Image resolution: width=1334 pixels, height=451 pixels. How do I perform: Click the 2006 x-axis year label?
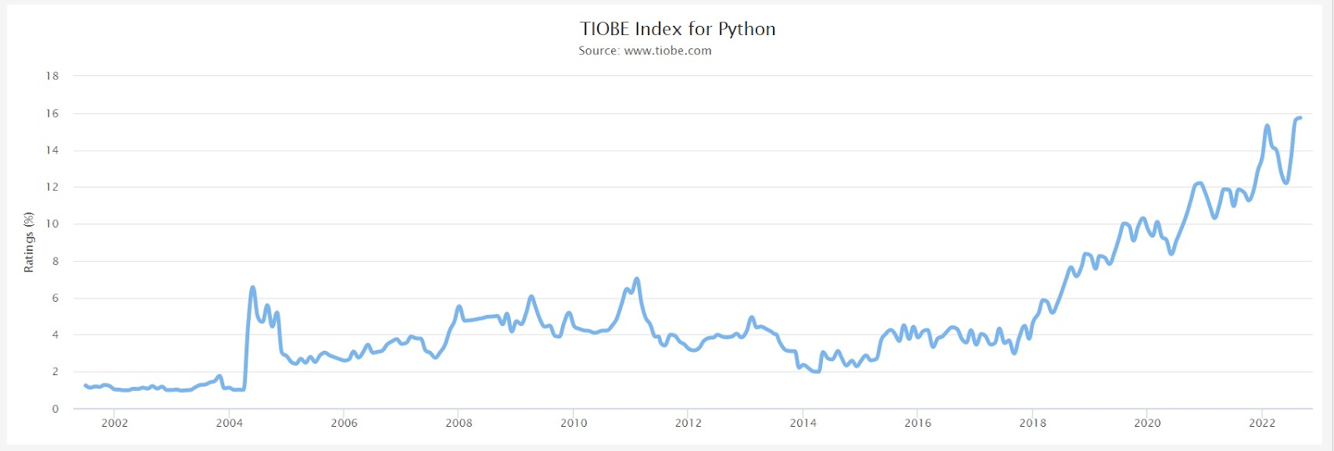[344, 423]
